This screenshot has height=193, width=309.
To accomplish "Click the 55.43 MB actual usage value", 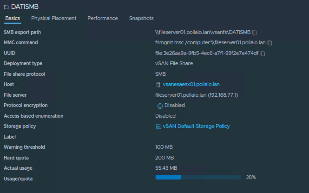I will click(166, 168).
